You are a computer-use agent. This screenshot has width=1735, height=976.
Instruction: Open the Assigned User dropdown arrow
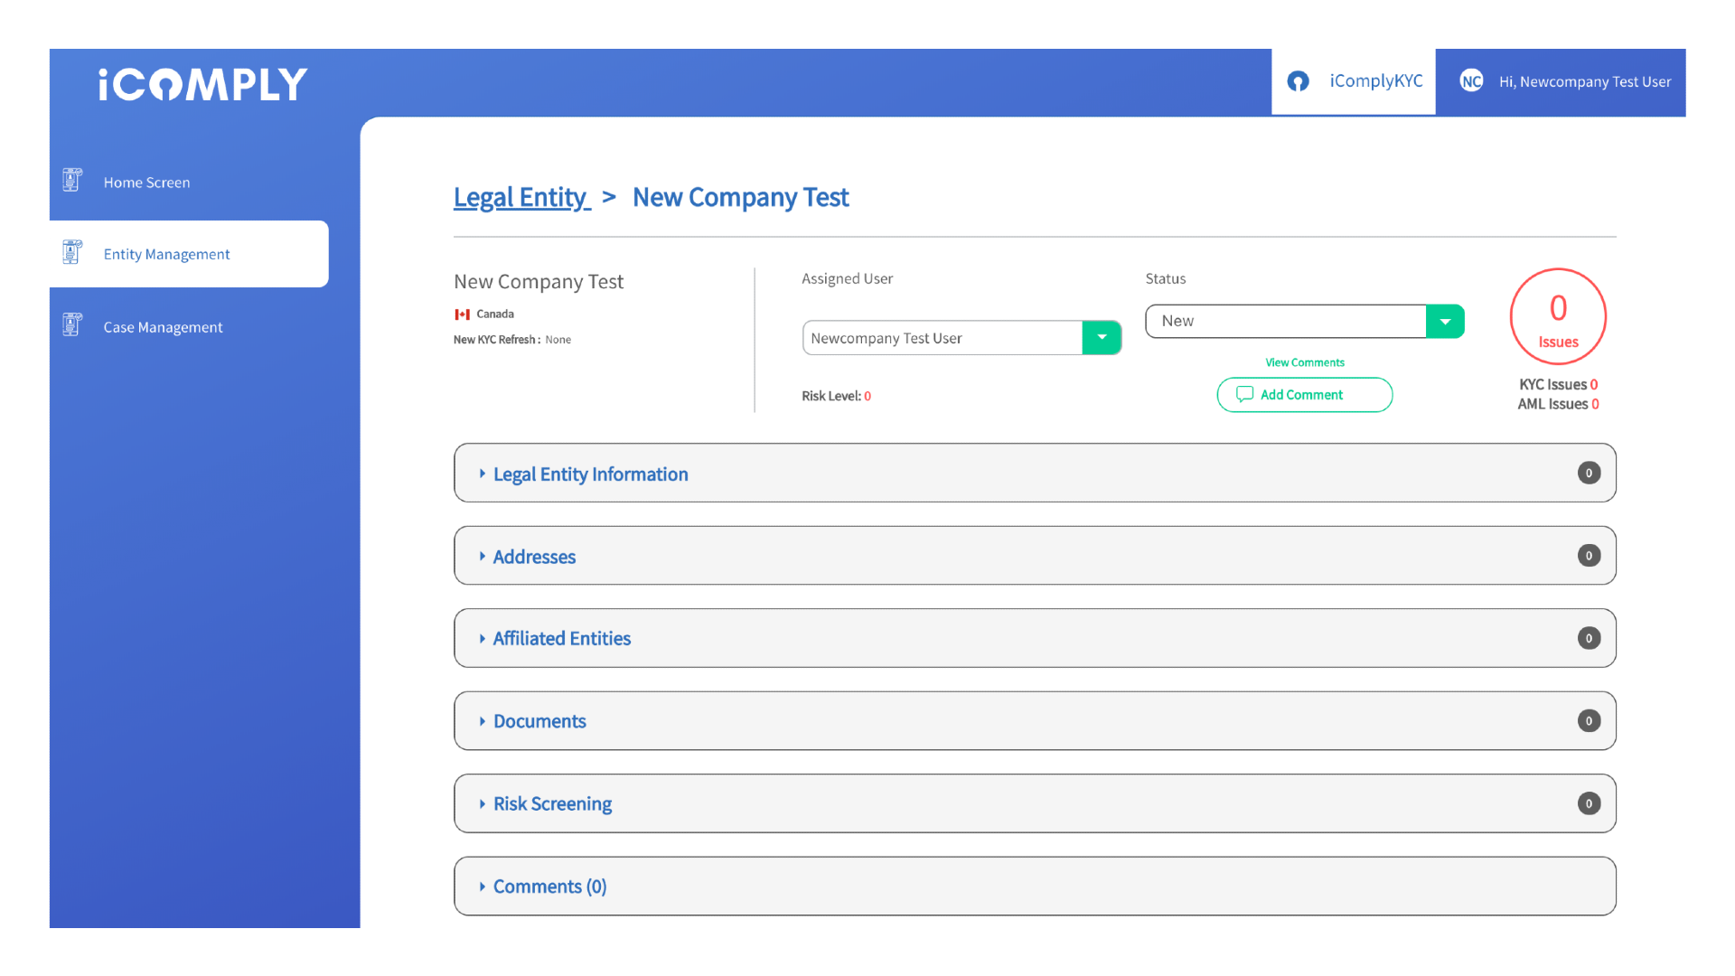1102,338
